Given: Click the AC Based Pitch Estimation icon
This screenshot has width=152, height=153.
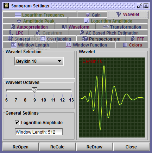Looking at the screenshot, I should 82,33.
